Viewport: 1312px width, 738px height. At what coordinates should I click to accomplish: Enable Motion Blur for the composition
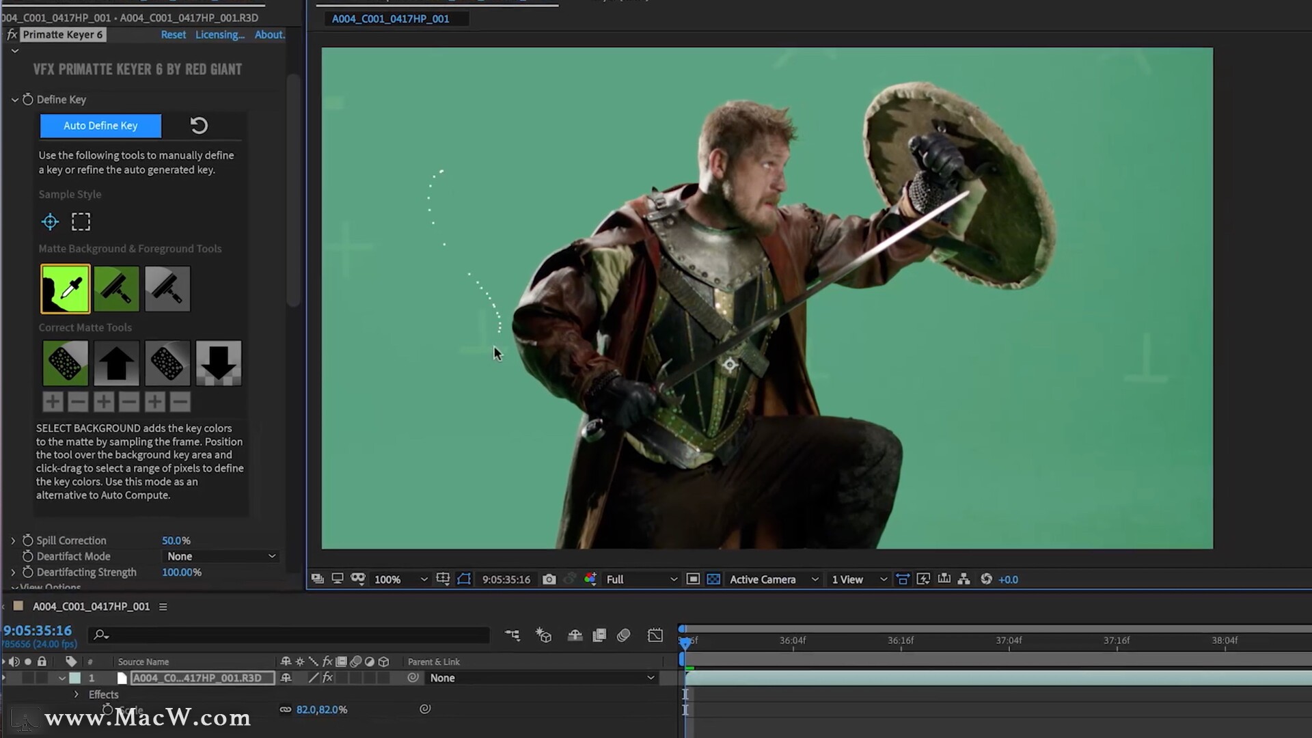coord(623,635)
